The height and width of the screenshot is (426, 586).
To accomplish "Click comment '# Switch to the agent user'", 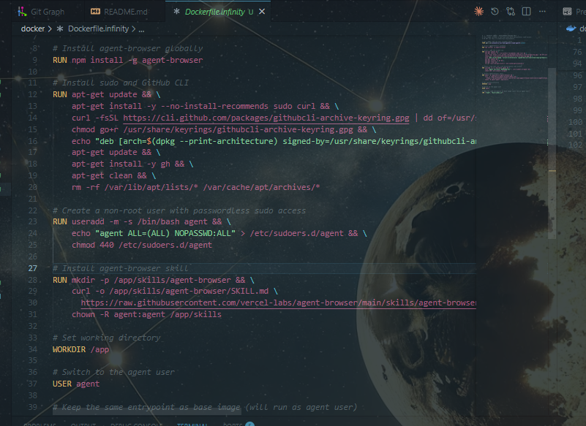I will pyautogui.click(x=113, y=372).
